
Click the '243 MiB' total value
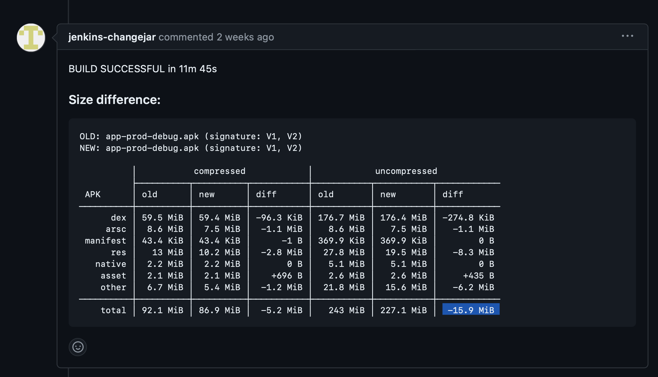coord(346,310)
